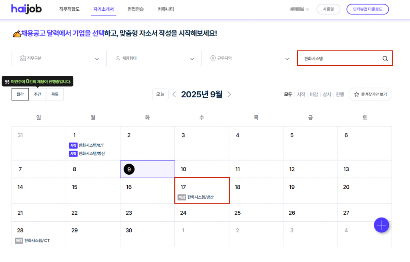The image size is (410, 262).
Task: Go to the previous month arrow
Action: click(x=174, y=95)
